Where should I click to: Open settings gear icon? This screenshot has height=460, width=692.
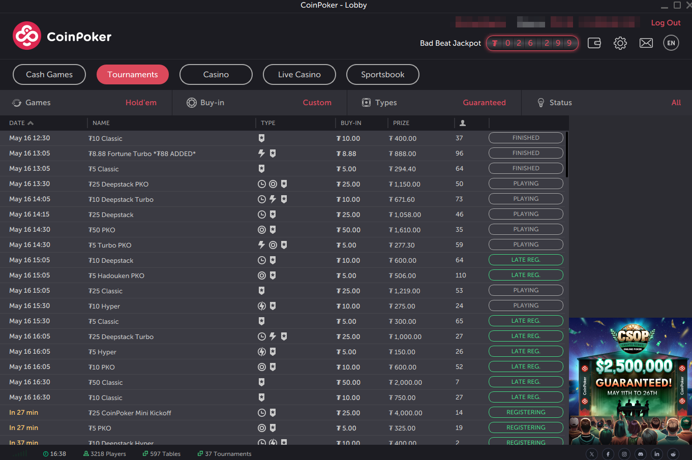point(620,43)
